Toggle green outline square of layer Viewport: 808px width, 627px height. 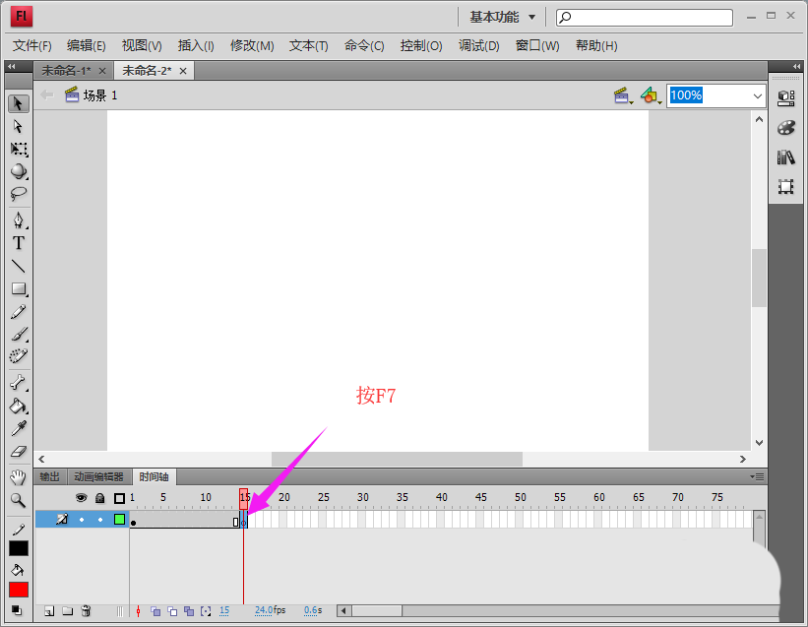(x=119, y=520)
